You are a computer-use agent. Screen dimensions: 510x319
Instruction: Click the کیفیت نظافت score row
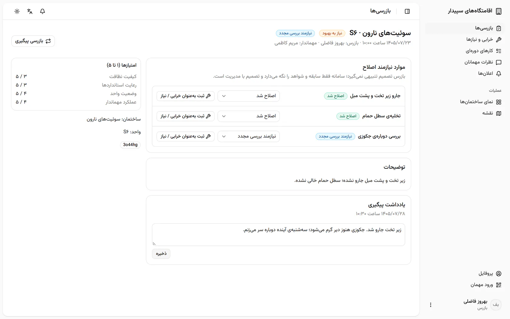click(x=76, y=77)
